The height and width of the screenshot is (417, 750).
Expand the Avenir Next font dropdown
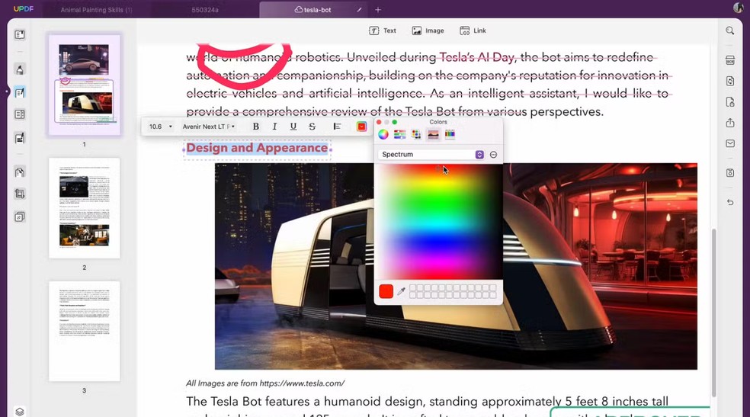pos(209,127)
